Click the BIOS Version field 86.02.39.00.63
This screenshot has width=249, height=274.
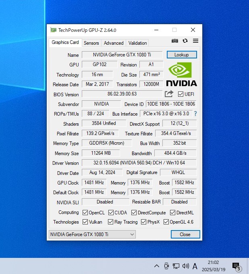[122, 94]
